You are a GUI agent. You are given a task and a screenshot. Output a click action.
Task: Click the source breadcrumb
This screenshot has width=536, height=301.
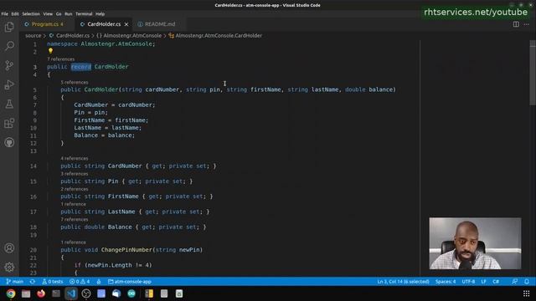33,35
